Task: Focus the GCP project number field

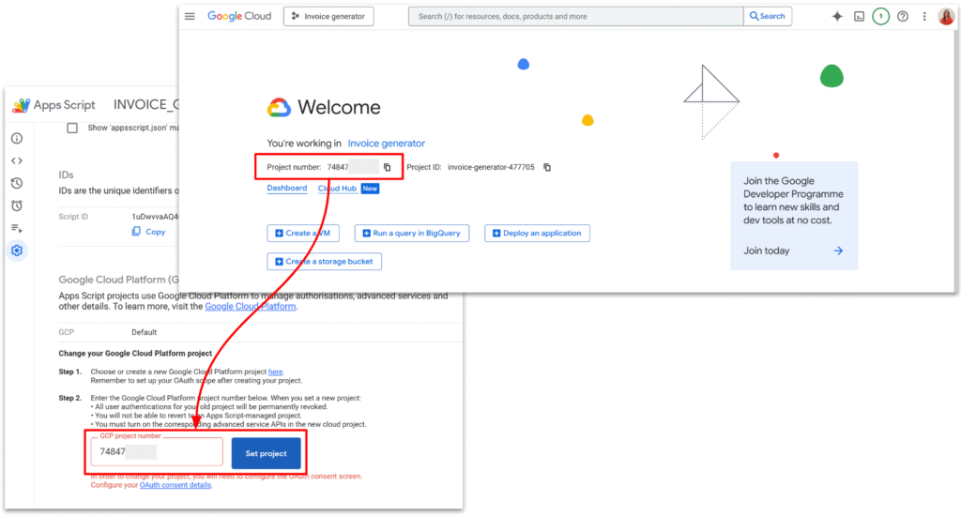Action: point(157,452)
